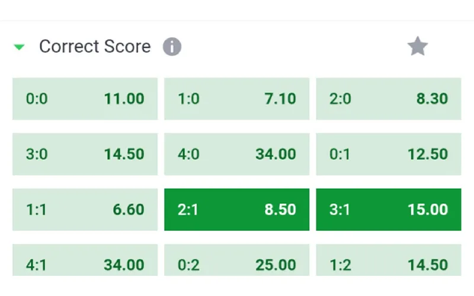Click the 15.00 odds value

(x=428, y=210)
